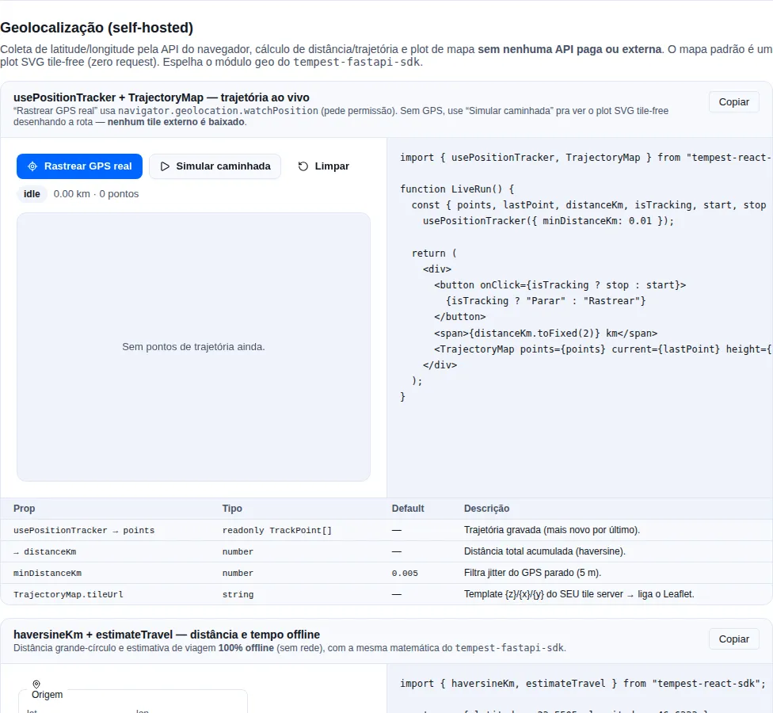Select the 'minDistanceKm' prop cell in table
Image resolution: width=773 pixels, height=713 pixels.
coord(48,573)
